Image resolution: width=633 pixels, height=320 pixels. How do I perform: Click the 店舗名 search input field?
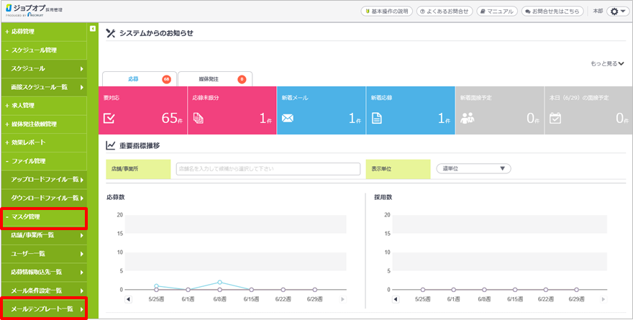268,169
